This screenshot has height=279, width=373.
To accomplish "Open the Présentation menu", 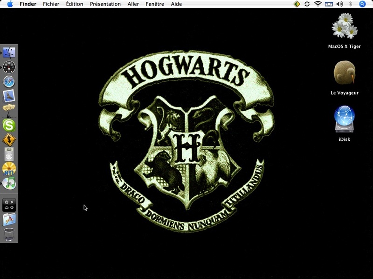I will pyautogui.click(x=105, y=4).
